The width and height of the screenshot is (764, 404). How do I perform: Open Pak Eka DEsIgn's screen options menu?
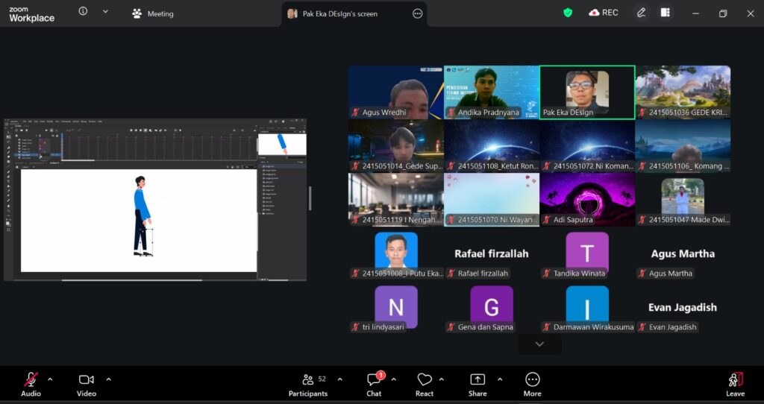(418, 13)
